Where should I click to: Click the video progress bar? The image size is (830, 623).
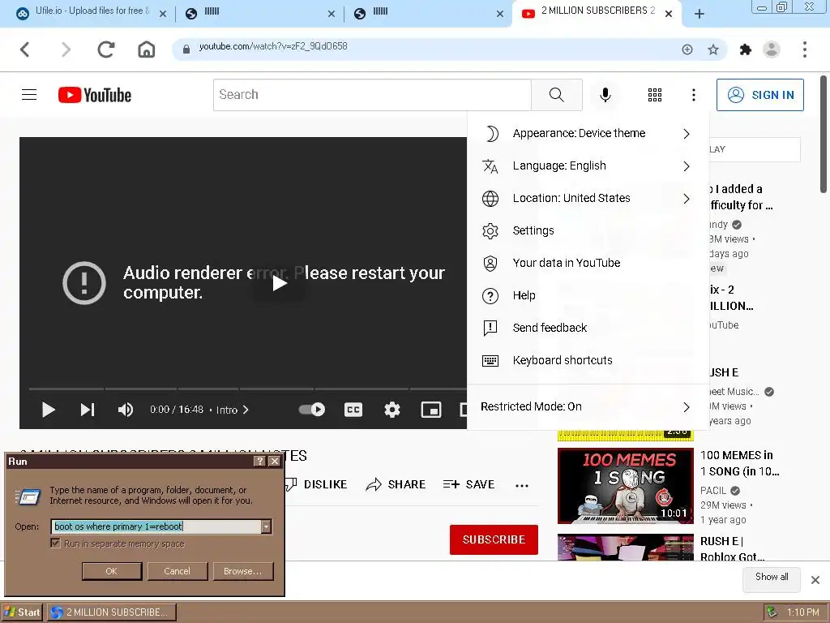click(x=248, y=389)
